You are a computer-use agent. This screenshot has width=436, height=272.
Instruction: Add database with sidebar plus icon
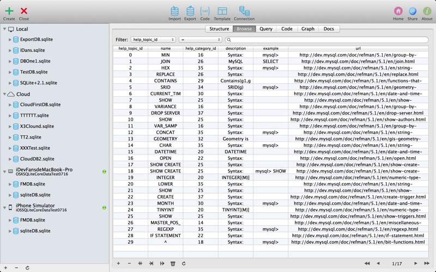pos(5,268)
